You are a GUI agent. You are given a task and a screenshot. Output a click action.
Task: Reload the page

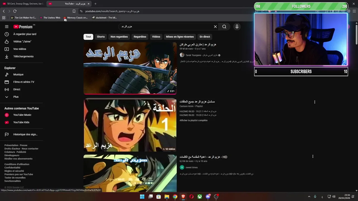coord(15,11)
